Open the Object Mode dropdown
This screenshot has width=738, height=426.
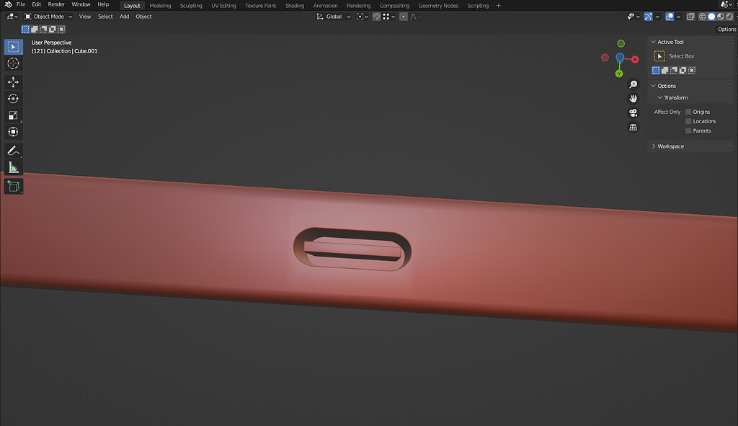[x=48, y=17]
